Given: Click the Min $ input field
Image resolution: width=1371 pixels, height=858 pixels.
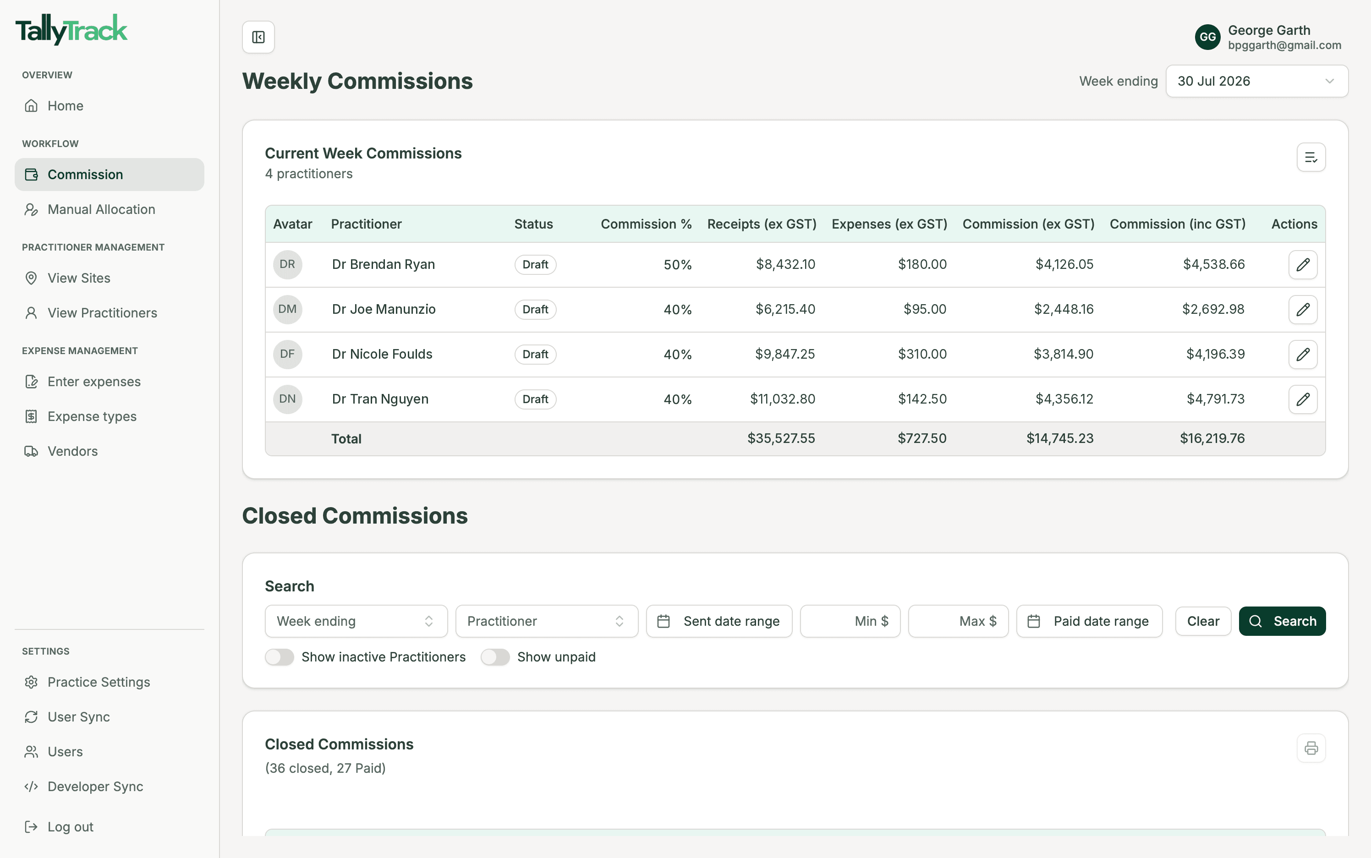Looking at the screenshot, I should (850, 621).
